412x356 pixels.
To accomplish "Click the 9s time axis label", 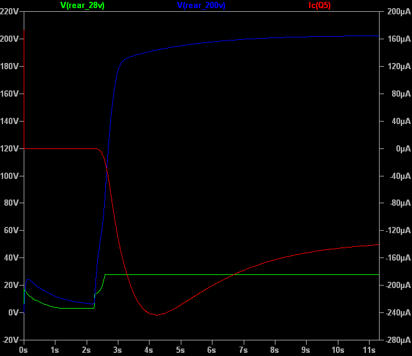I will click(x=305, y=350).
